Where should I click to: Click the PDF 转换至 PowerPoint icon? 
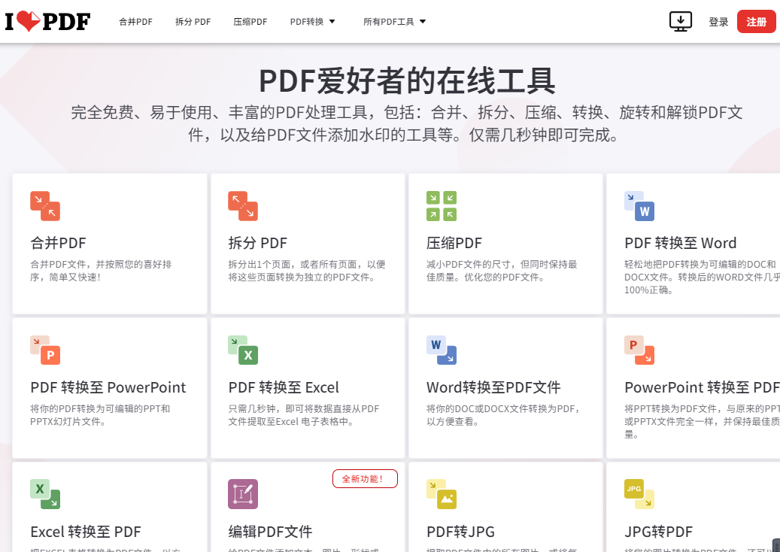pos(45,350)
